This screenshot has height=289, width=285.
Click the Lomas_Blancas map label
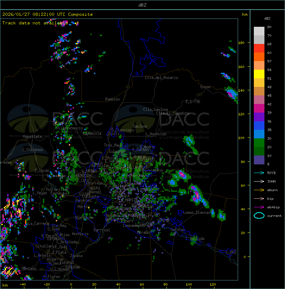tap(197, 212)
